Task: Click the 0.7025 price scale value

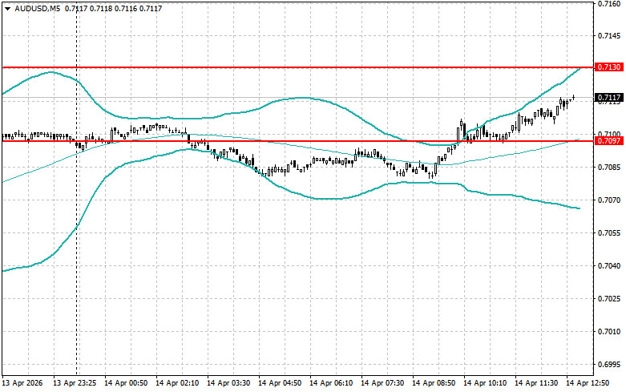Action: [x=609, y=298]
